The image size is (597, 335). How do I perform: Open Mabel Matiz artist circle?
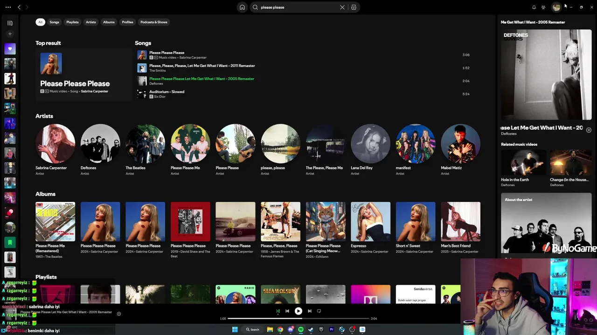tap(460, 143)
